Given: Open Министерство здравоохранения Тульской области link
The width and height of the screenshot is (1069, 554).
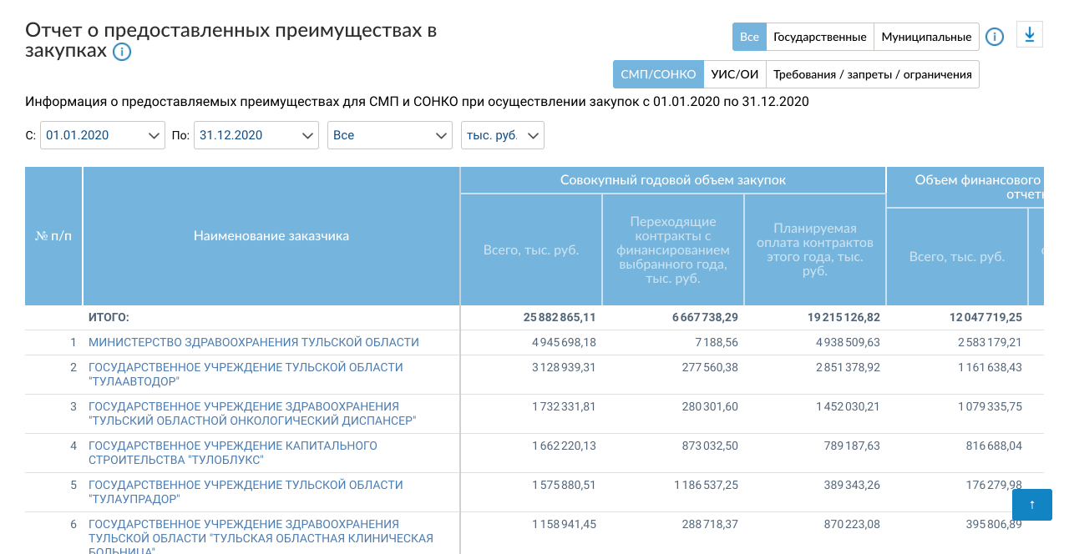Looking at the screenshot, I should click(254, 342).
